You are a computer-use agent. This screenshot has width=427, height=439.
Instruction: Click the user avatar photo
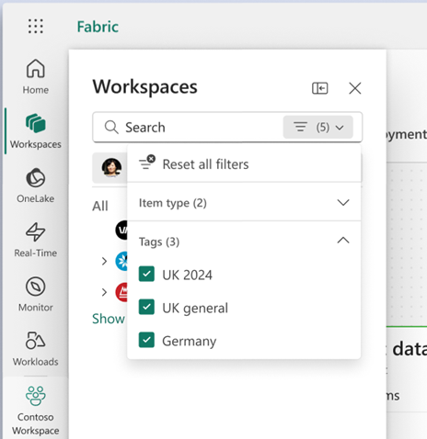click(111, 168)
